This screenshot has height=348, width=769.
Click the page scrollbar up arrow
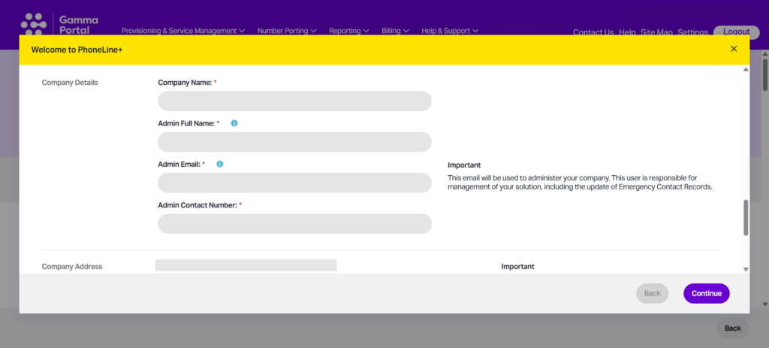pyautogui.click(x=765, y=54)
